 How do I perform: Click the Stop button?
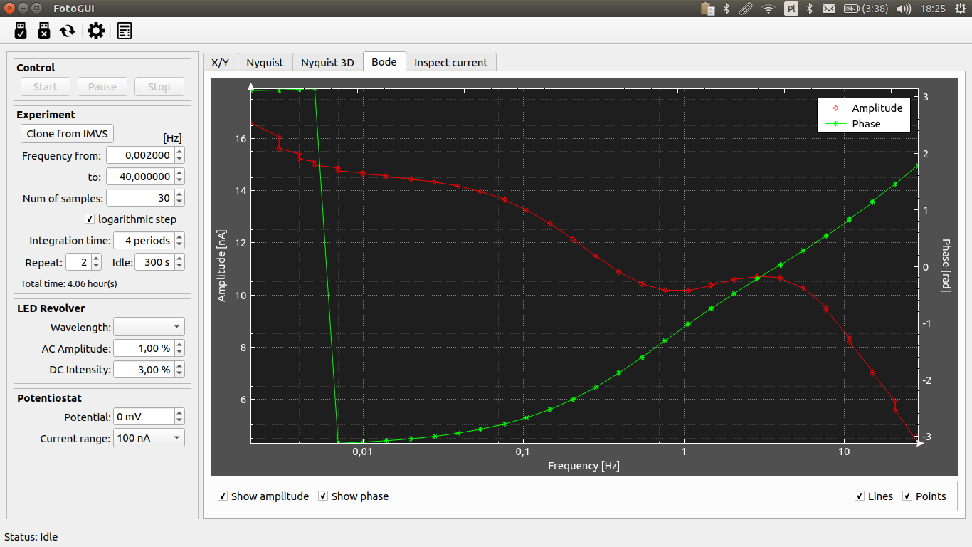(x=159, y=87)
